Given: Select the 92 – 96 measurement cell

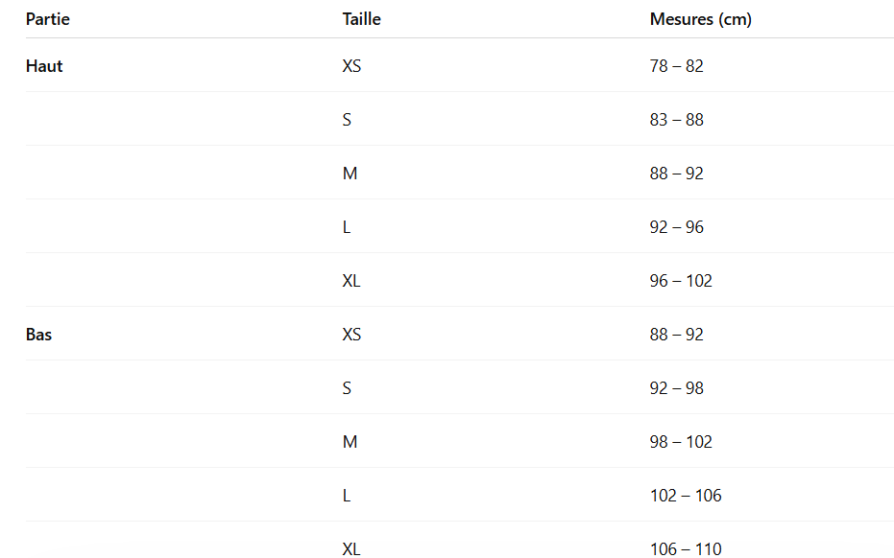Looking at the screenshot, I should (x=676, y=227).
